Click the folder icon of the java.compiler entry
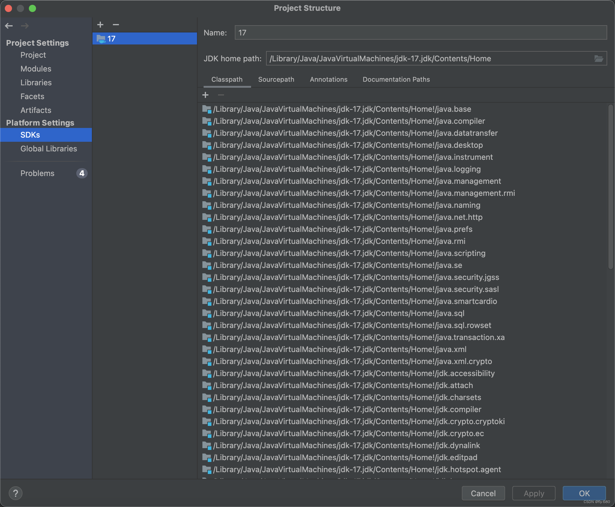This screenshot has height=507, width=615. pos(207,121)
